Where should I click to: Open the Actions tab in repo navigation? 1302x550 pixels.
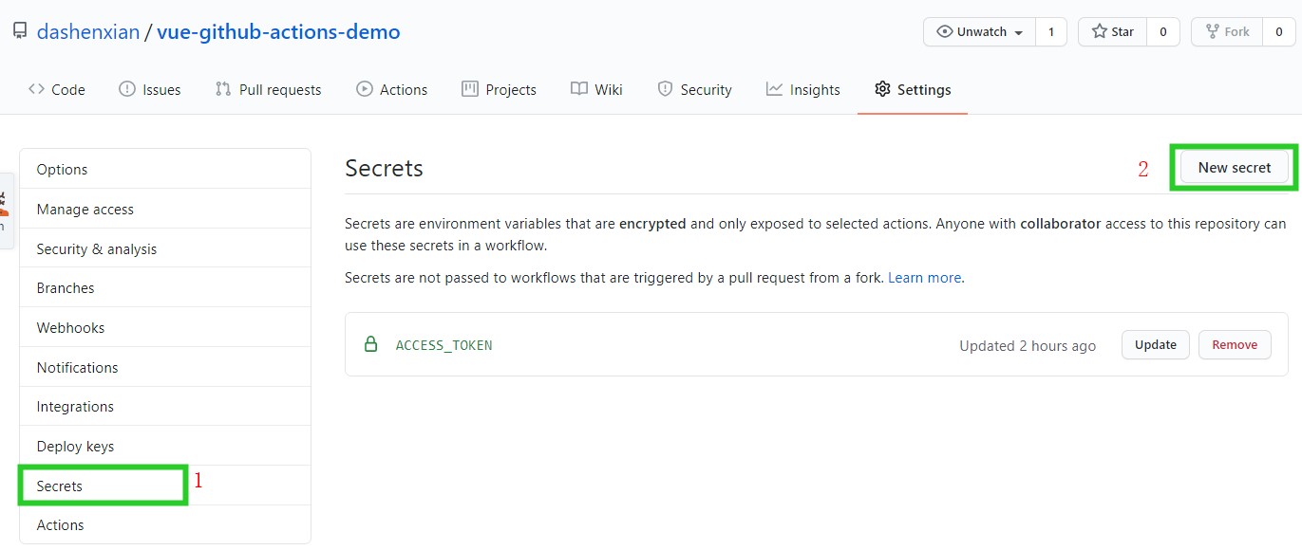click(391, 89)
